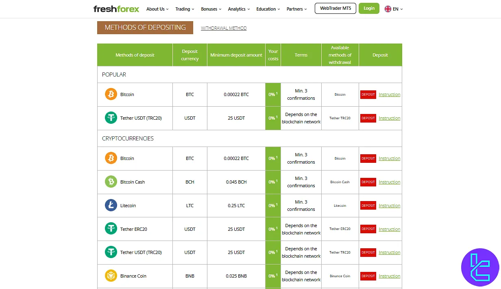Select the Binance Coin icon
Screen dimensions: 501x289
click(111, 276)
